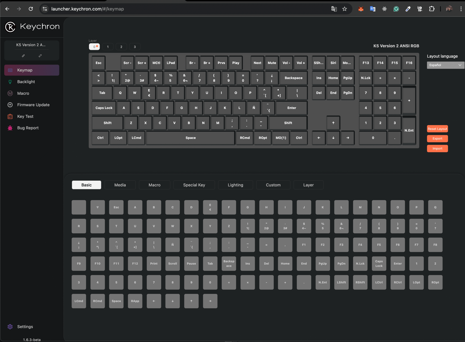This screenshot has width=465, height=342.
Task: Choose the LShift keycode in Basic list
Action: [x=341, y=282]
